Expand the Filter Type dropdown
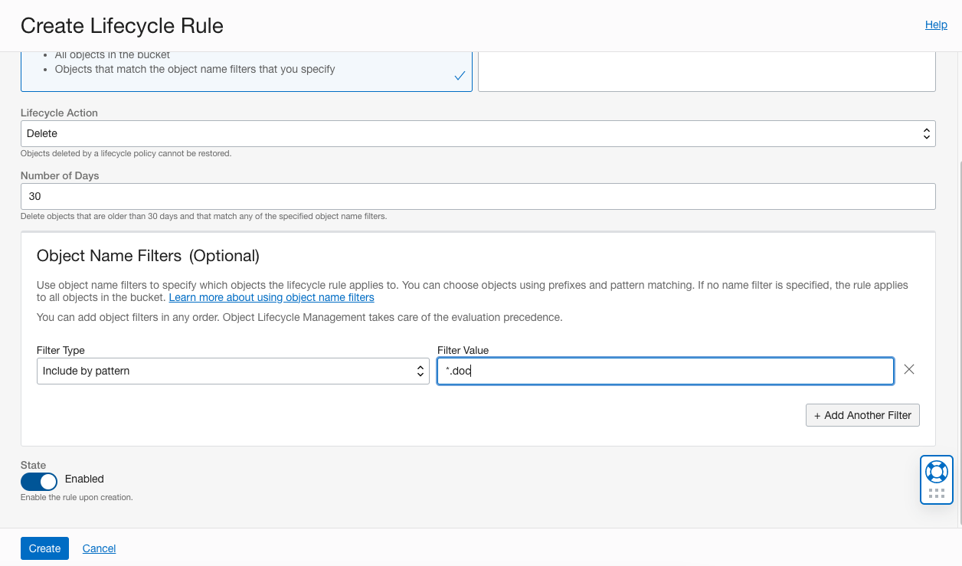Screen dimensions: 962x566 232,371
